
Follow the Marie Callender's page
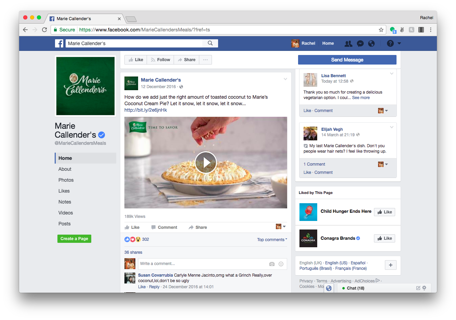[x=160, y=60]
